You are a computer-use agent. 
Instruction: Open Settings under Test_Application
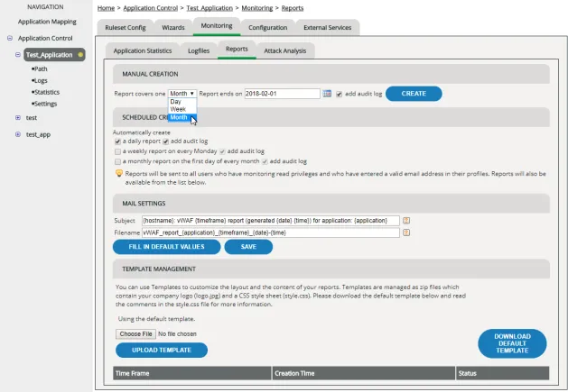click(x=44, y=104)
